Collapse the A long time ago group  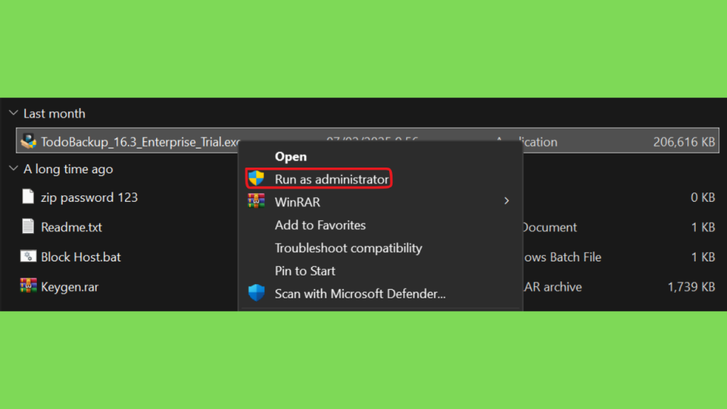click(x=13, y=168)
